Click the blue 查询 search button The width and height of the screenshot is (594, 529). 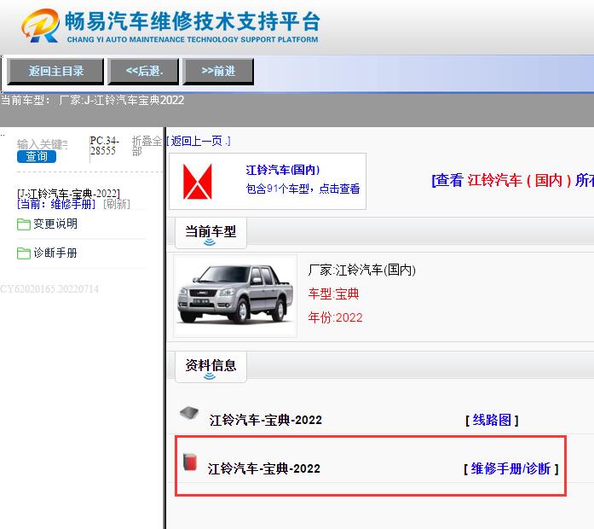pyautogui.click(x=37, y=156)
